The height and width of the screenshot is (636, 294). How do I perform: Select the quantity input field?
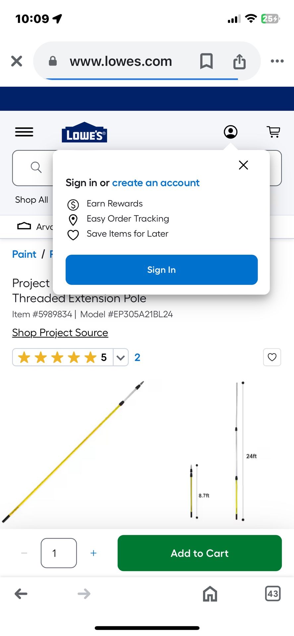click(x=59, y=553)
